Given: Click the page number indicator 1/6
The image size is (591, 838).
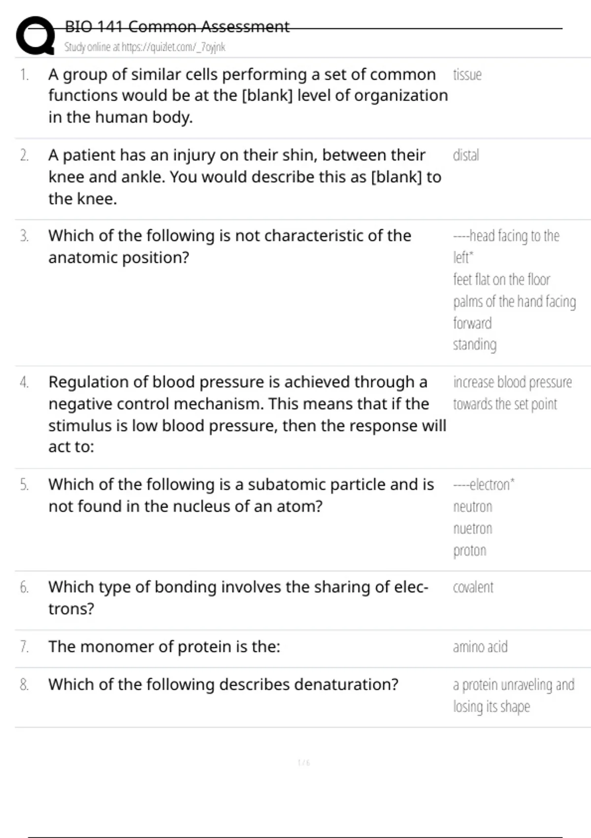Looking at the screenshot, I should [x=303, y=763].
